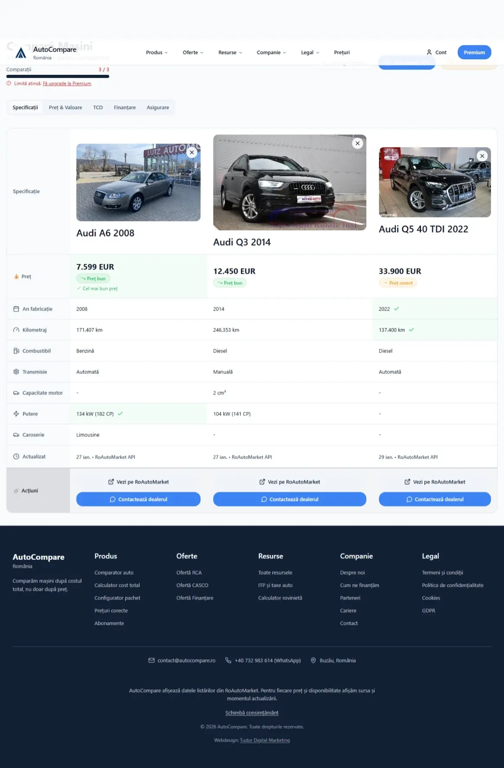
Task: Open external link icon for Audi A6 RoAutoMarket
Action: (x=111, y=482)
